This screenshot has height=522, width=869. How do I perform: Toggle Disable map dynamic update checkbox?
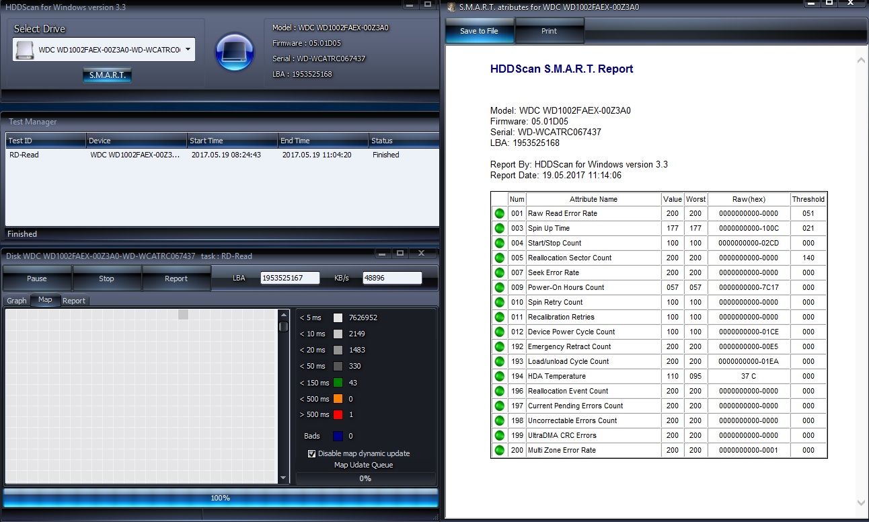coord(311,453)
